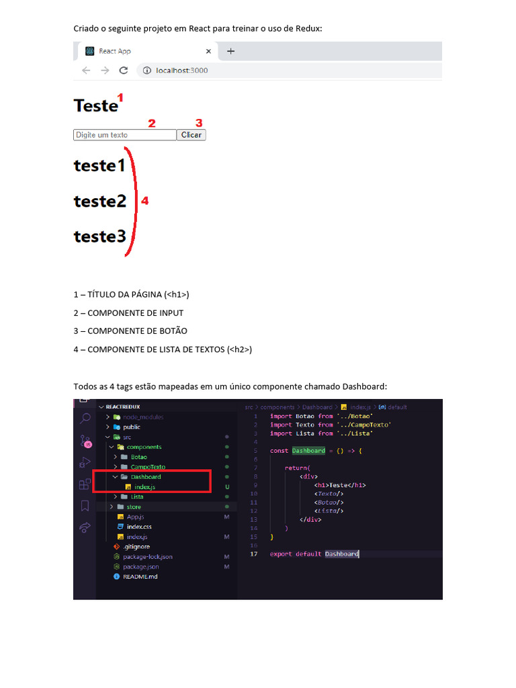Image resolution: width=516 pixels, height=688 pixels.
Task: Collapse the Dashboard folder
Action: point(116,477)
